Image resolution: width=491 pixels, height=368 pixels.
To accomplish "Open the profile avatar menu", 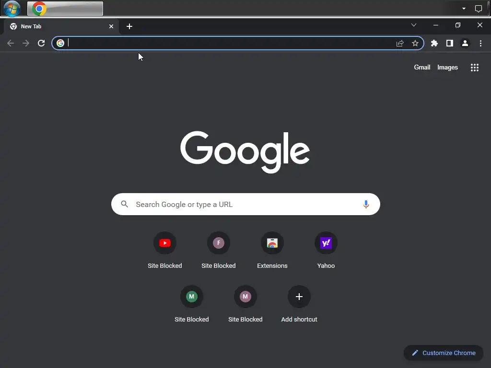I will click(x=465, y=43).
